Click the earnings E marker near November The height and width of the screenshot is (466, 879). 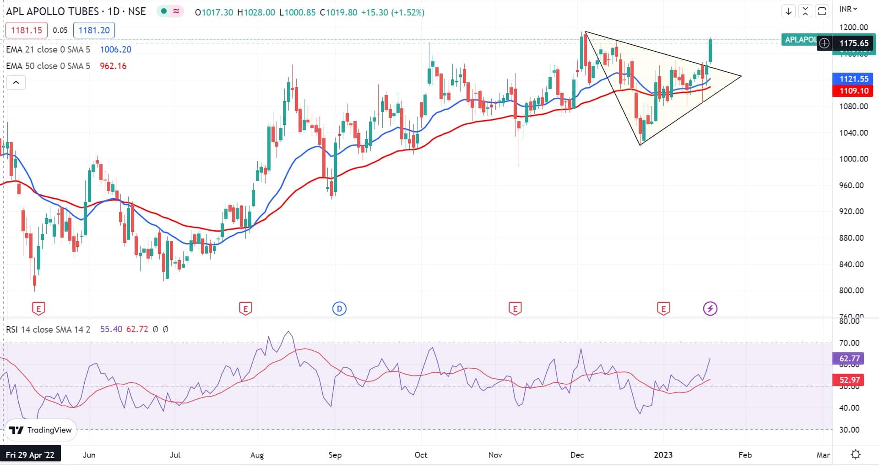click(515, 309)
